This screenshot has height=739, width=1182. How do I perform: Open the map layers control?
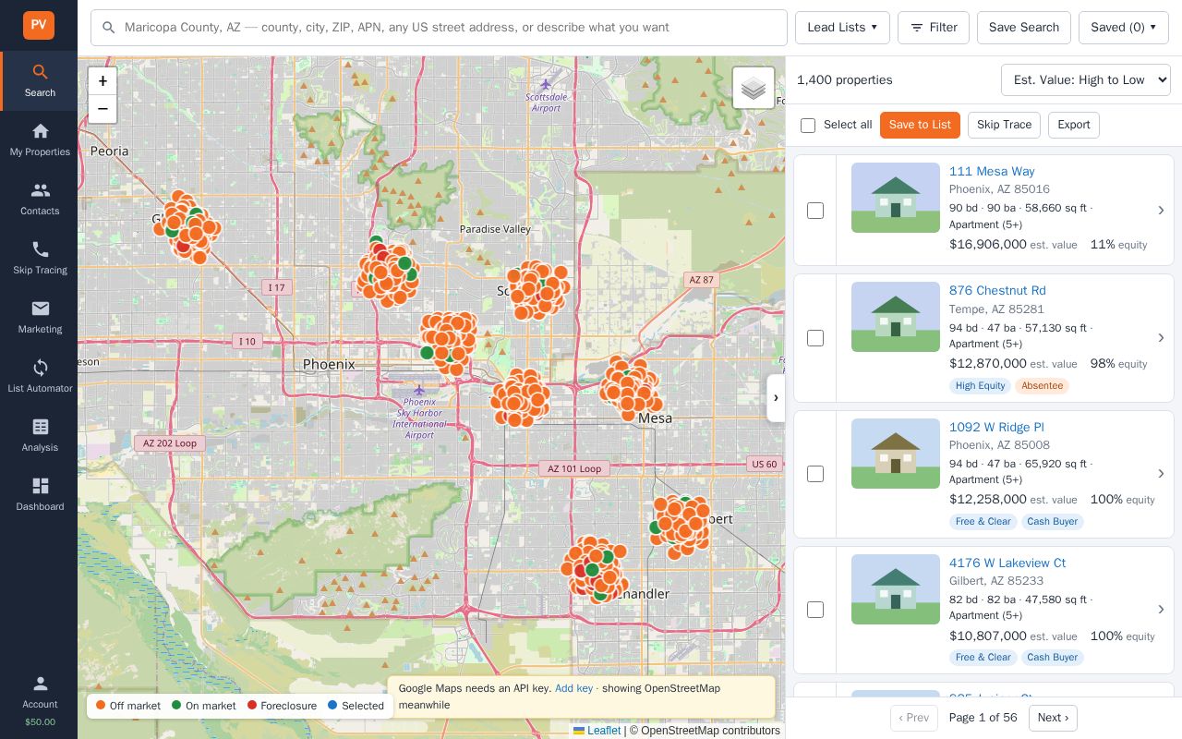point(754,88)
